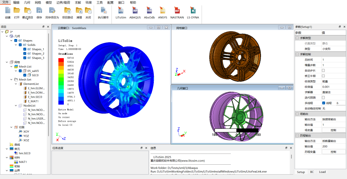This screenshot has width=347, height=179.
Task: Click the NASTRAN BDF import icon
Action: [177, 10]
